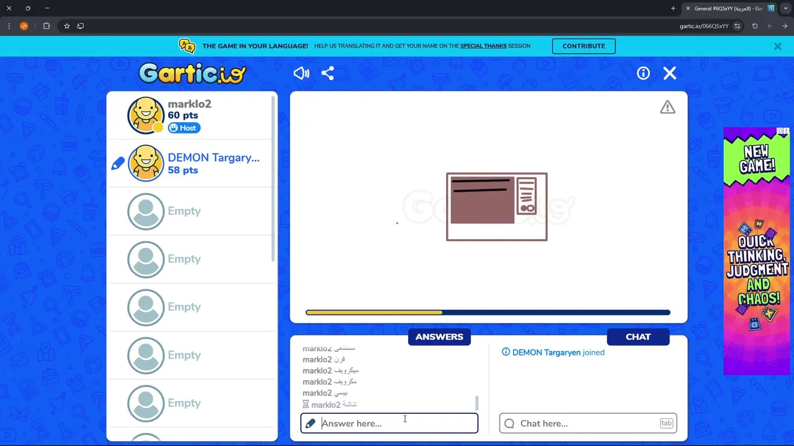Click DEMON Targaryen 58 pts score
The width and height of the screenshot is (794, 446).
click(183, 170)
